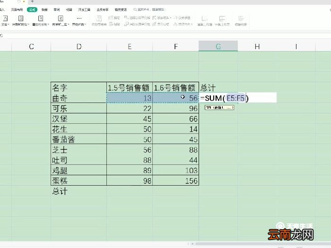The image size is (331, 248).
Task: Click Recalculate Workbook
Action: tap(205, 21)
